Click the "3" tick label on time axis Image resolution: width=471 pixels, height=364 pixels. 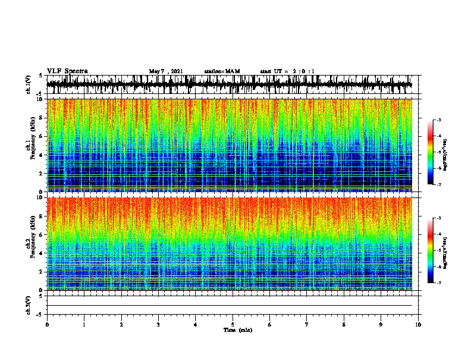158,325
